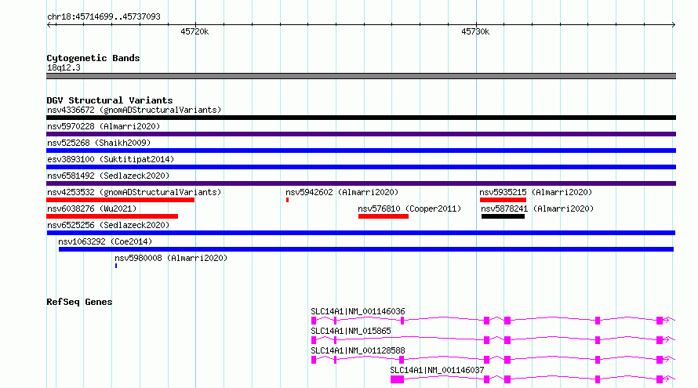Open nsv5980008 (Almarri2020) label

[171, 258]
